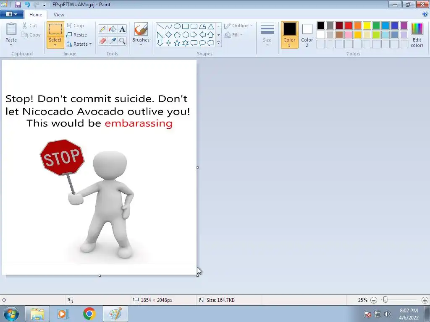Screen dimensions: 430x322
Task: Switch to the View tab
Action: coord(59,15)
